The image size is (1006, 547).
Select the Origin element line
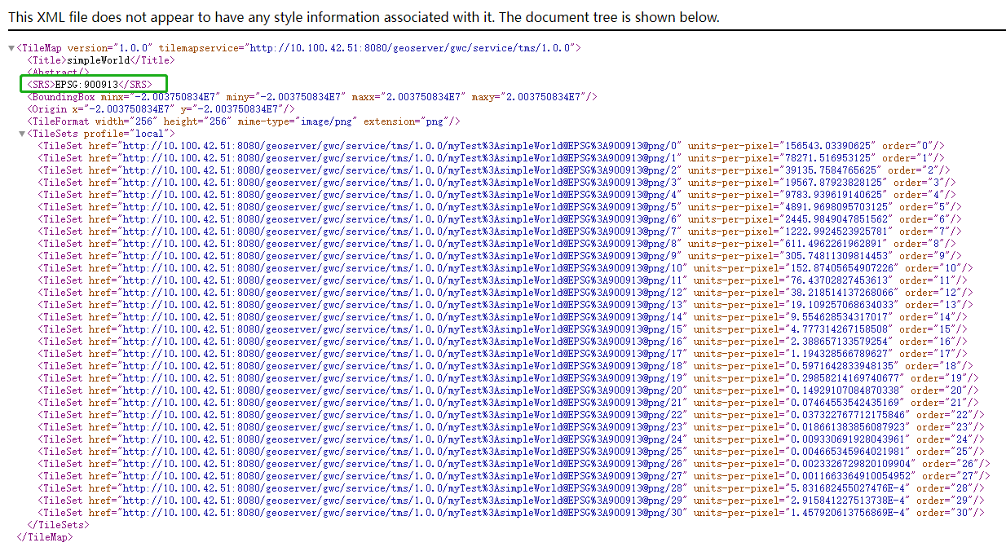[x=161, y=109]
